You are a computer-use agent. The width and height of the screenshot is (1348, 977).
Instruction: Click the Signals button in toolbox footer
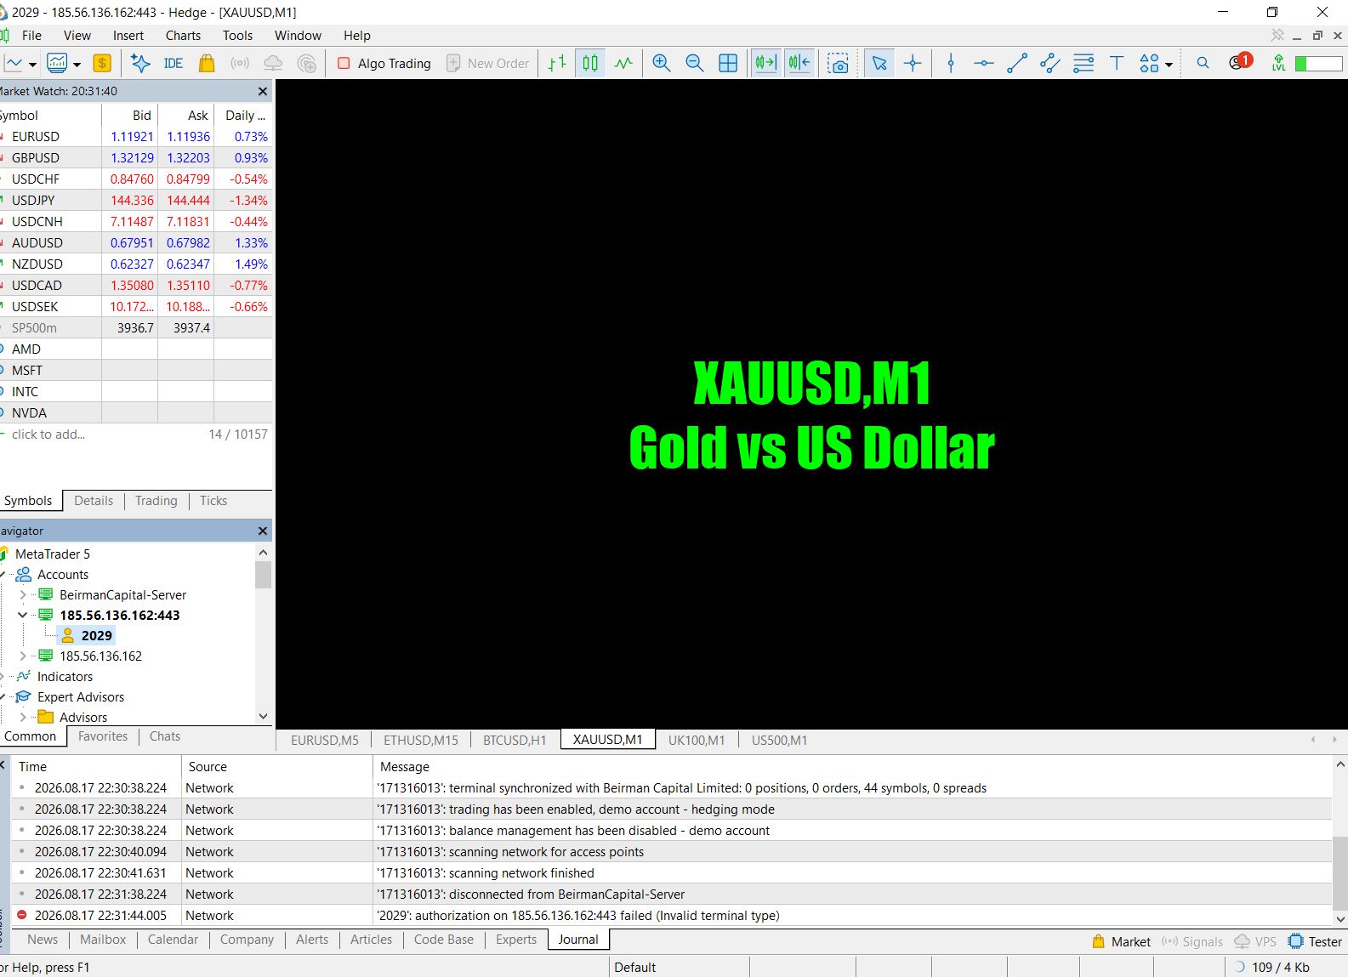click(1192, 941)
